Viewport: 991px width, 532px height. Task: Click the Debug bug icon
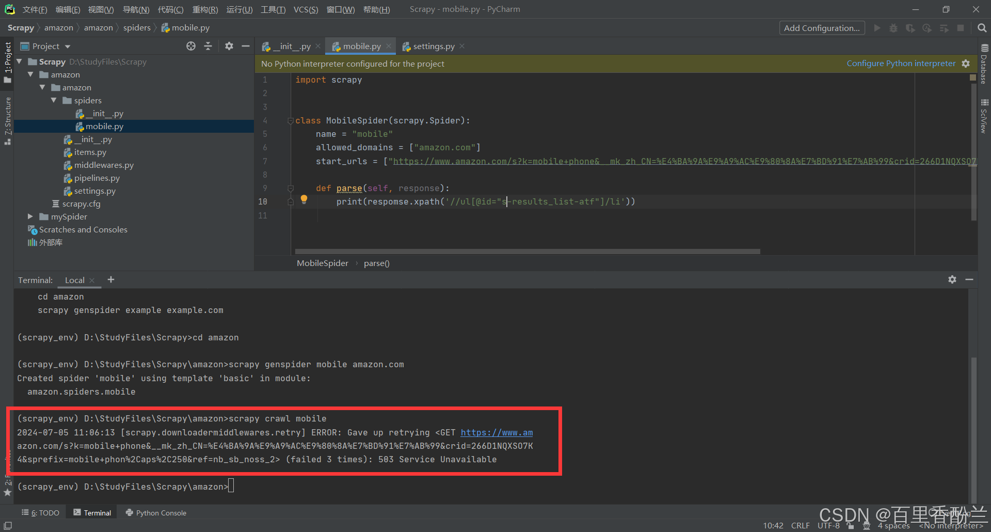pyautogui.click(x=893, y=28)
